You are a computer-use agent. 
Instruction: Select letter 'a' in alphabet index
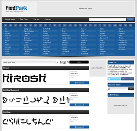[x=6, y=25]
